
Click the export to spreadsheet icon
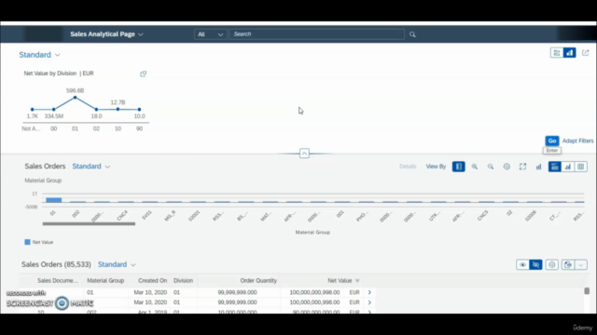pyautogui.click(x=568, y=264)
